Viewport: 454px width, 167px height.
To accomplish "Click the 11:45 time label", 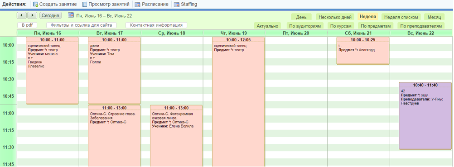I will coord(9,164).
